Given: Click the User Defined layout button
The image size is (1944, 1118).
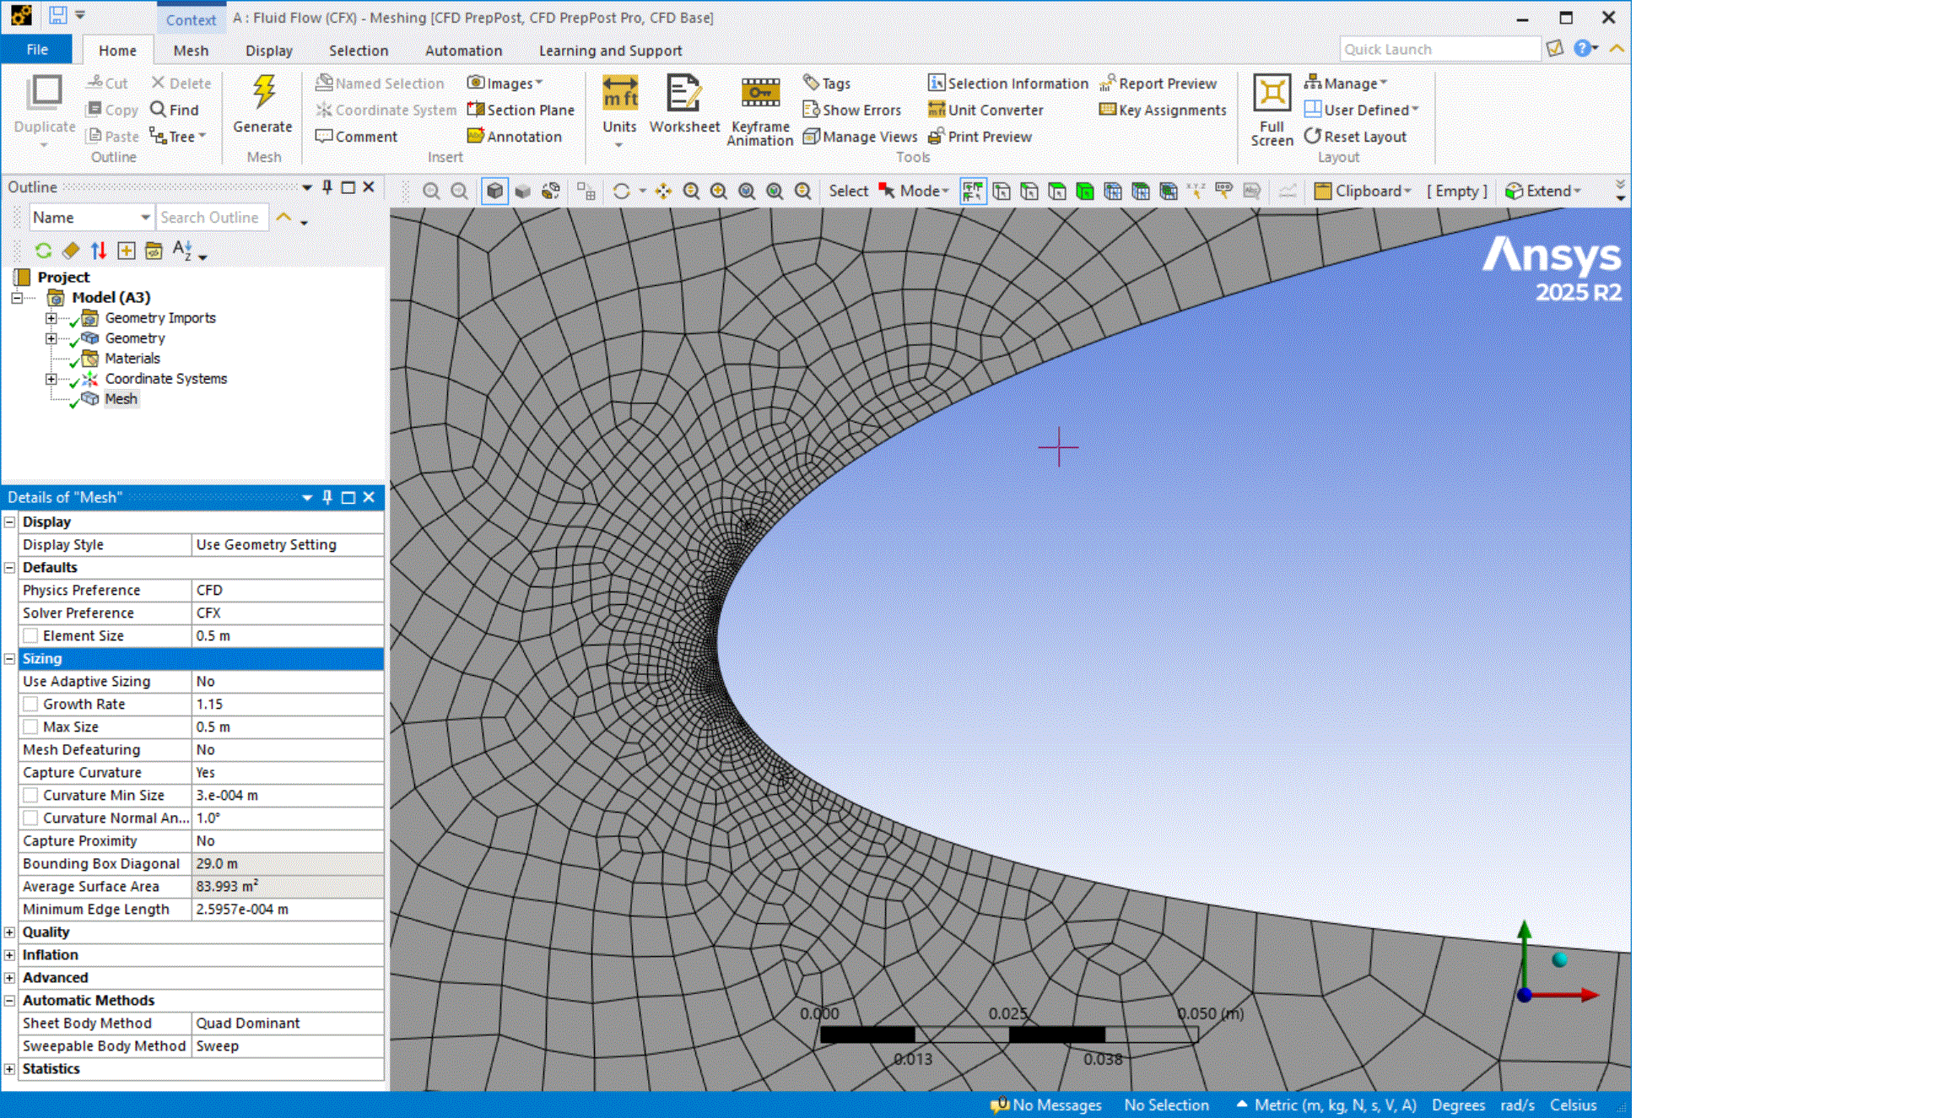Looking at the screenshot, I should click(1361, 110).
